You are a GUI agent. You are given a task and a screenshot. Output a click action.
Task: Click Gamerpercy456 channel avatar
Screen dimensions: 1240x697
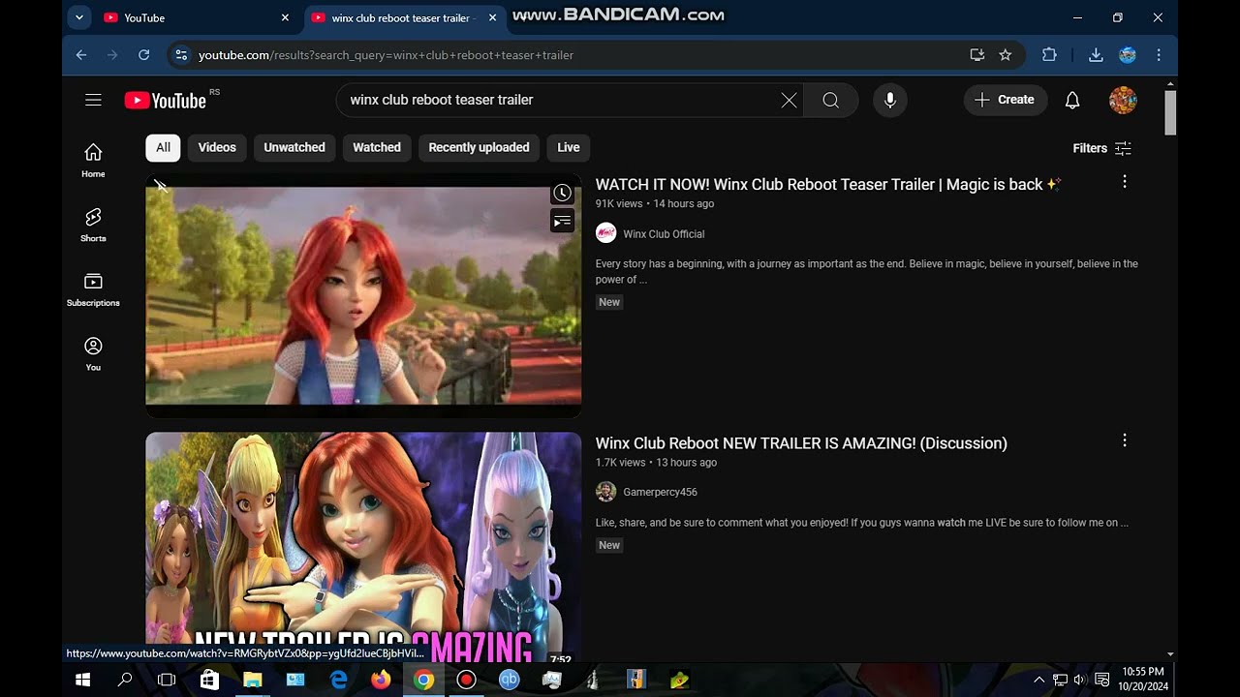coord(605,492)
